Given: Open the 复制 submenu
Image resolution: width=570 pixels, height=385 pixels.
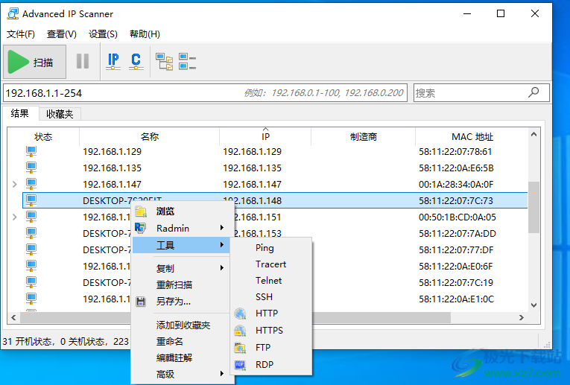Looking at the screenshot, I should click(x=183, y=268).
